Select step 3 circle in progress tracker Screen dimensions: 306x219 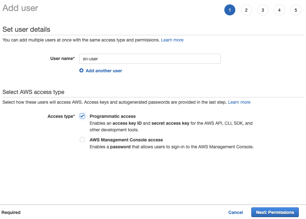click(x=263, y=10)
